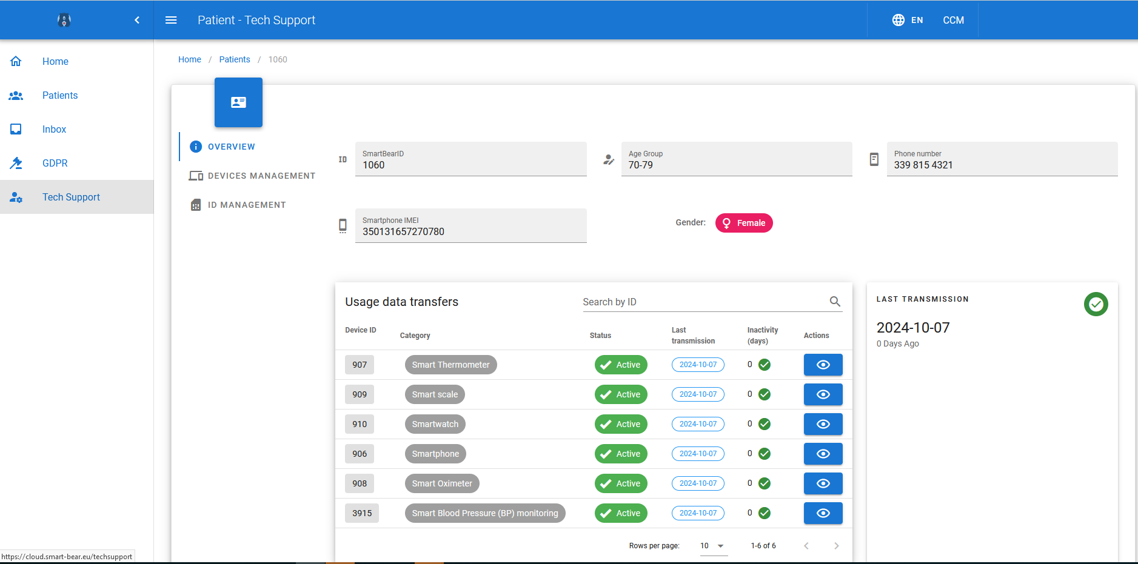Go to the previous page arrow
The height and width of the screenshot is (564, 1138).
[806, 546]
